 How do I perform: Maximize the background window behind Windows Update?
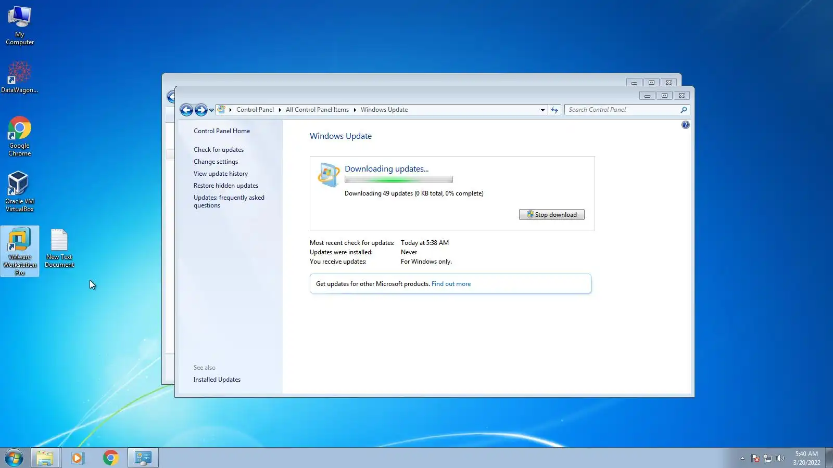coord(651,83)
